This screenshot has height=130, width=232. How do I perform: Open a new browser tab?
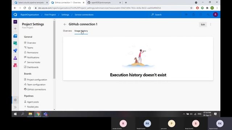[x=126, y=3]
